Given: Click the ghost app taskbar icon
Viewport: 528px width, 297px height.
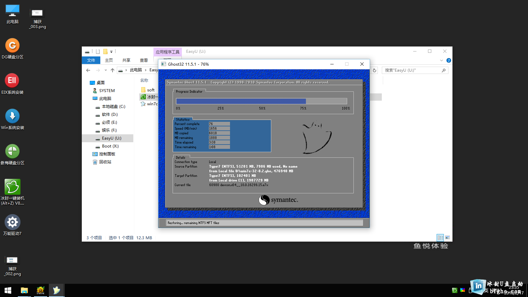Looking at the screenshot, I should coord(56,290).
